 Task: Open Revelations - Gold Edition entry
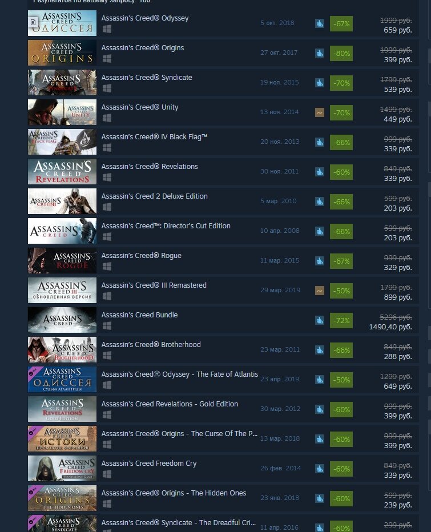pyautogui.click(x=170, y=404)
